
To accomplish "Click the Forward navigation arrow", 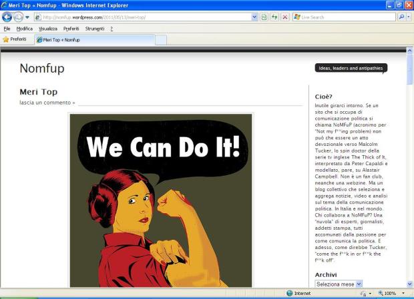I will (x=18, y=17).
